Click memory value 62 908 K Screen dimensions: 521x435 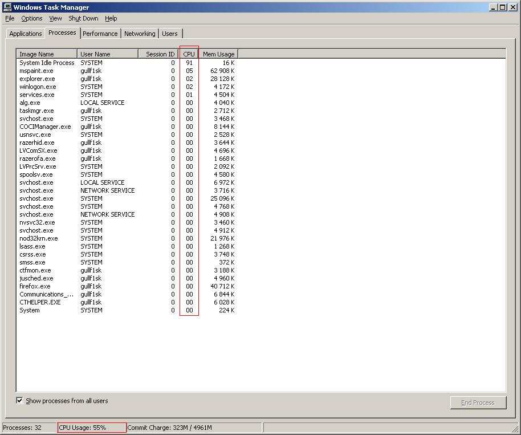point(222,71)
